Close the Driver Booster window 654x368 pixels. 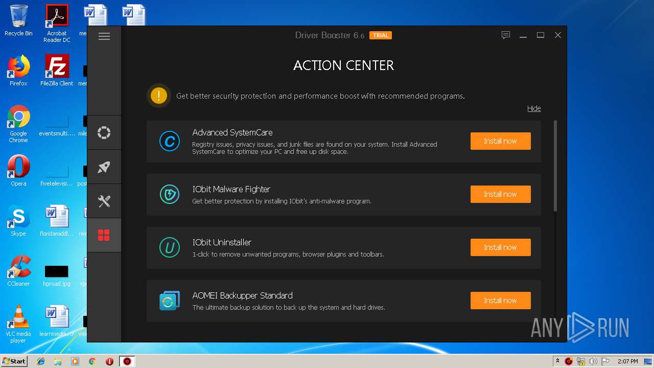(558, 35)
